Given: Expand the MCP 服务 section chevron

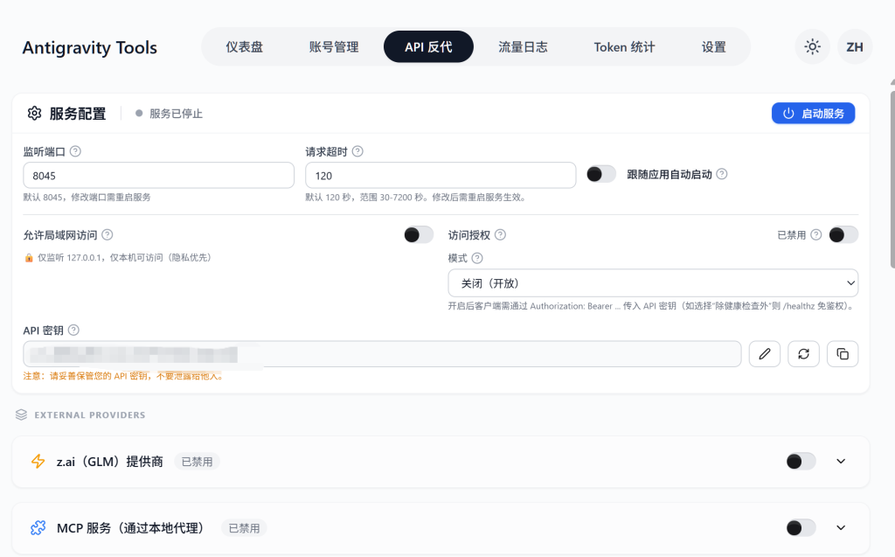Looking at the screenshot, I should pos(840,527).
